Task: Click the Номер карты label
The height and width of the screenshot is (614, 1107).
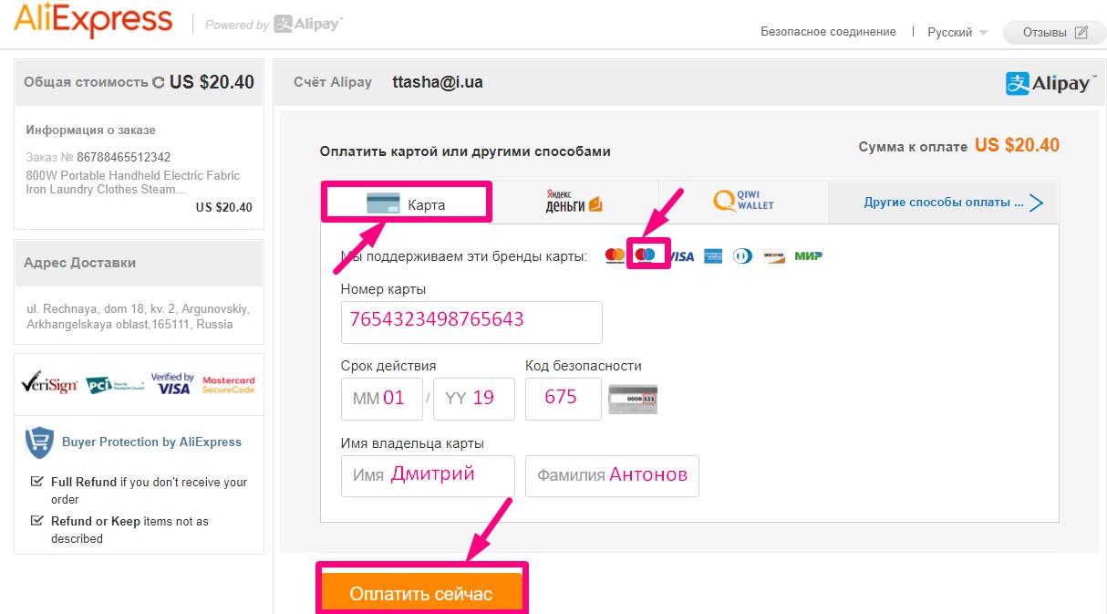Action: (383, 289)
